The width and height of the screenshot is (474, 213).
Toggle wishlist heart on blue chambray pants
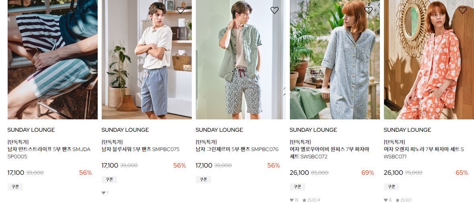coord(181,10)
